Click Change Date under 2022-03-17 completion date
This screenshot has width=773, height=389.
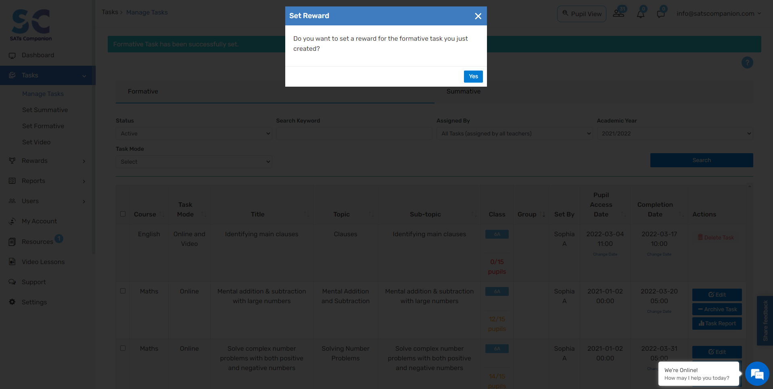[659, 254]
